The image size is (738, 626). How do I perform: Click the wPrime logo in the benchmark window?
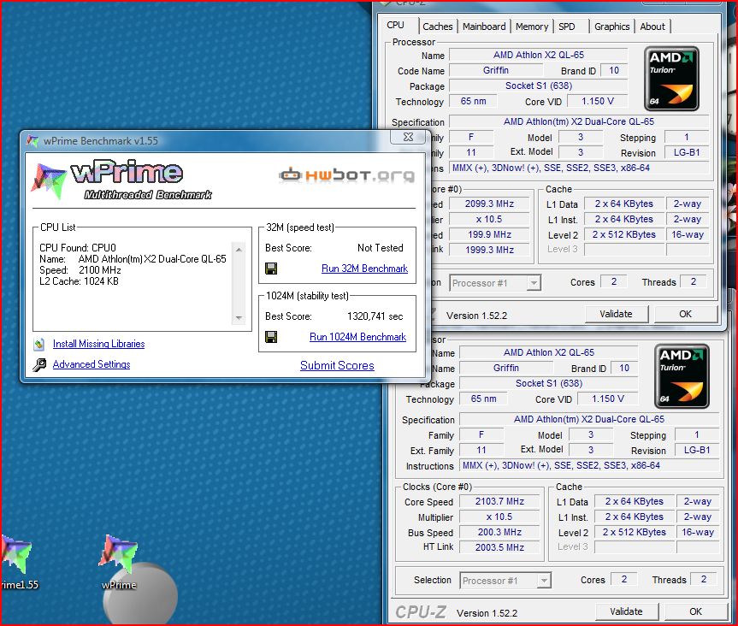[121, 180]
